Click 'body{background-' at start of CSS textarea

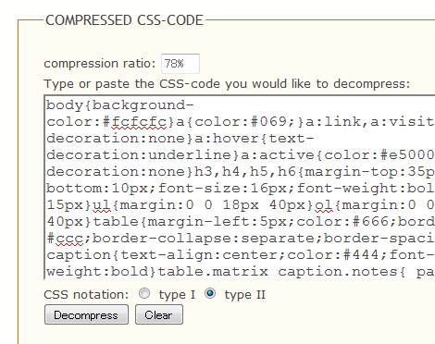click(x=120, y=105)
